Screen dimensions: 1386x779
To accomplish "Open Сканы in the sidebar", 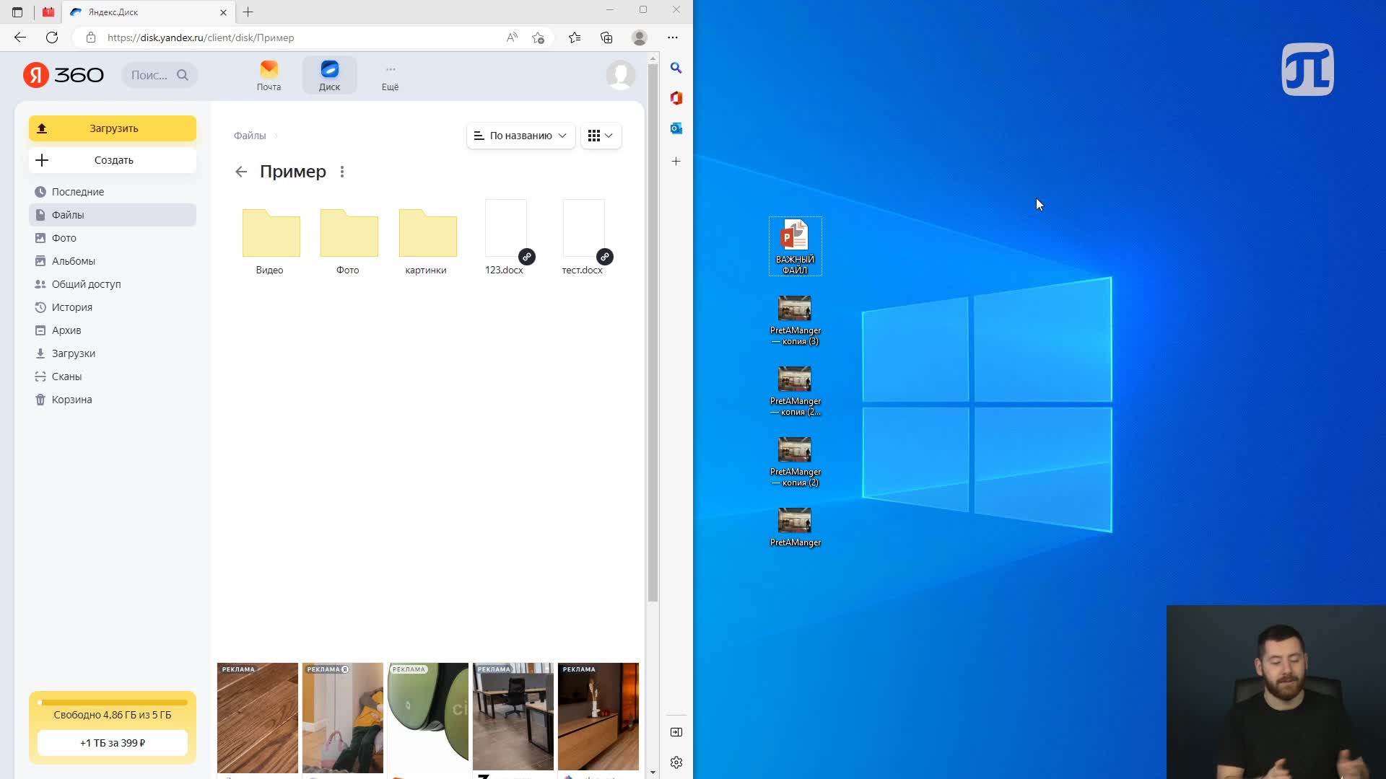I will pyautogui.click(x=113, y=377).
